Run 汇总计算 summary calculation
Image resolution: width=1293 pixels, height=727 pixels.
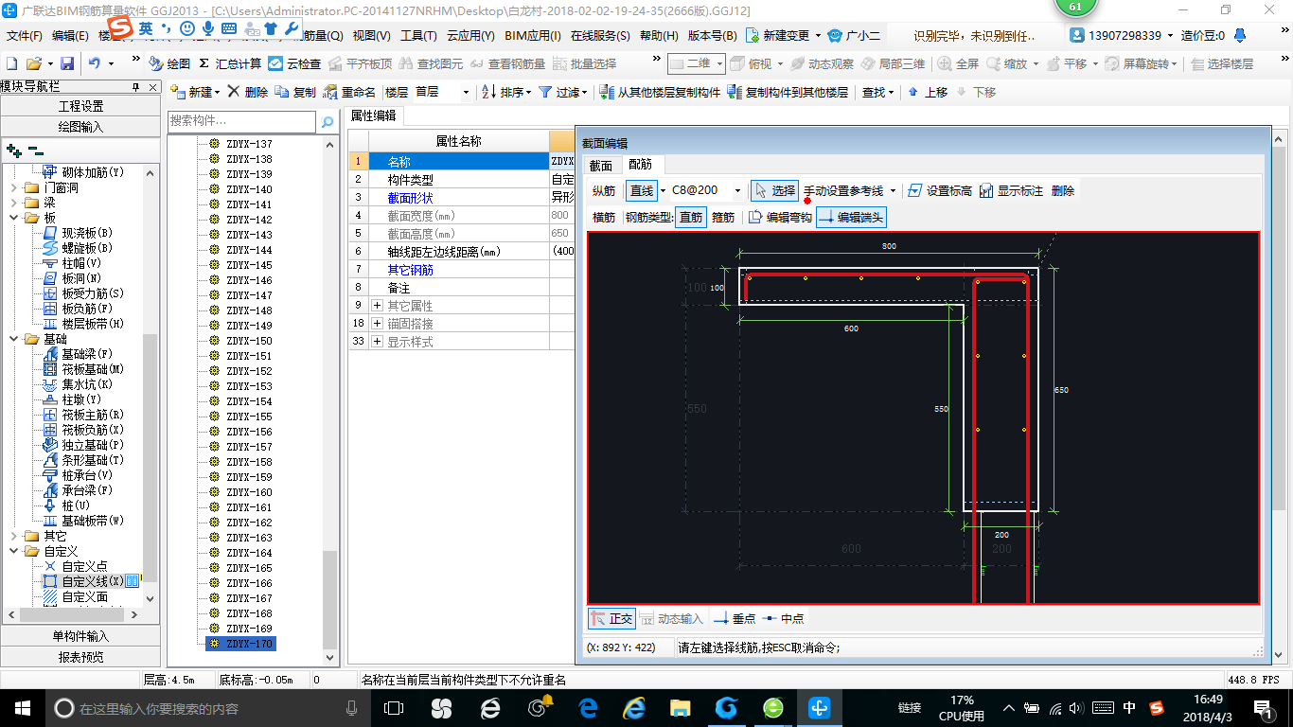230,63
